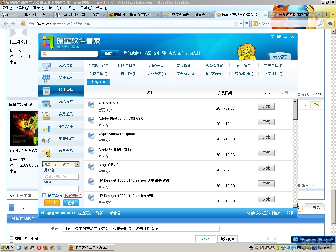Click the blue 登录 button
The width and height of the screenshot is (336, 252).
(x=71, y=203)
